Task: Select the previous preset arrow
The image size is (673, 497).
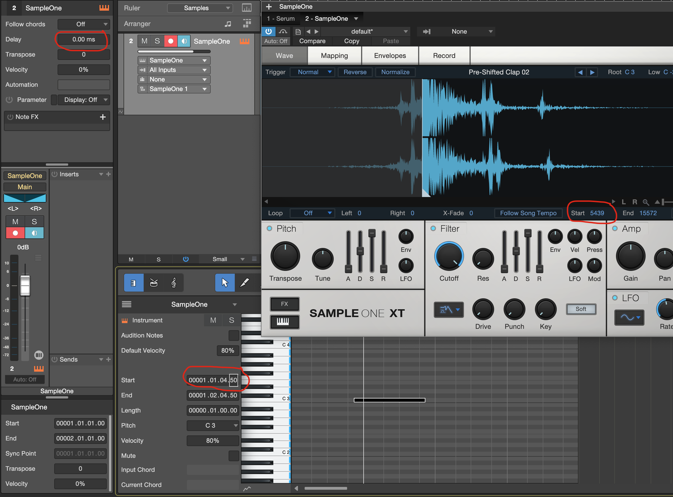Action: (308, 32)
